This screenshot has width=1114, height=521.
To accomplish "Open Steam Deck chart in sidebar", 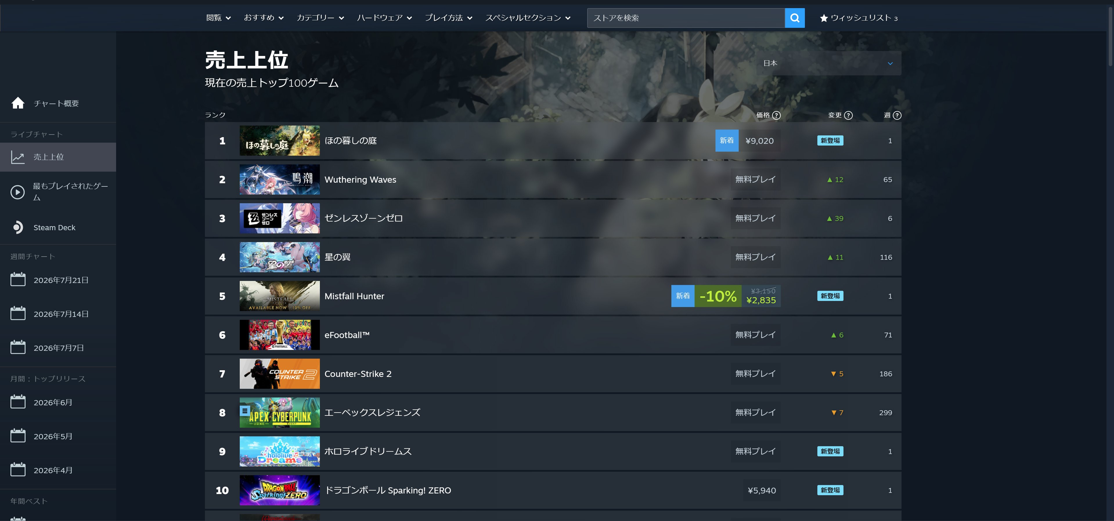I will point(58,227).
